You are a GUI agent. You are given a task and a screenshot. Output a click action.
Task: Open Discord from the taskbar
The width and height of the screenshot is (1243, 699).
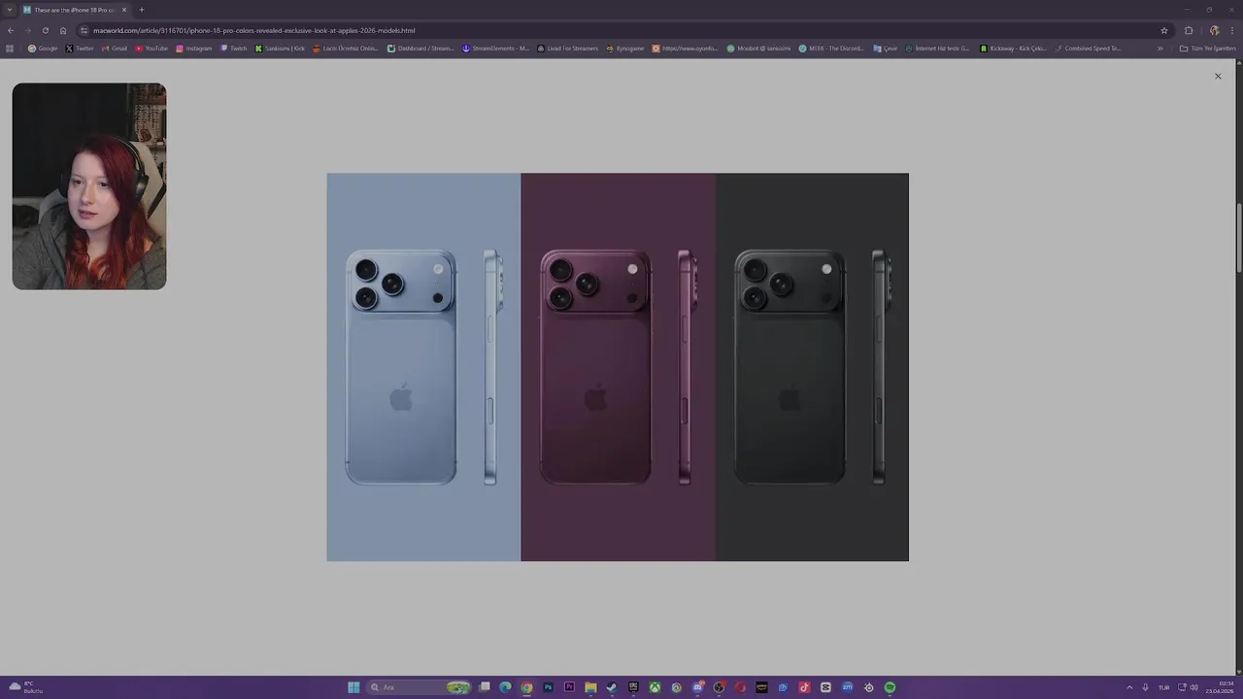point(697,687)
